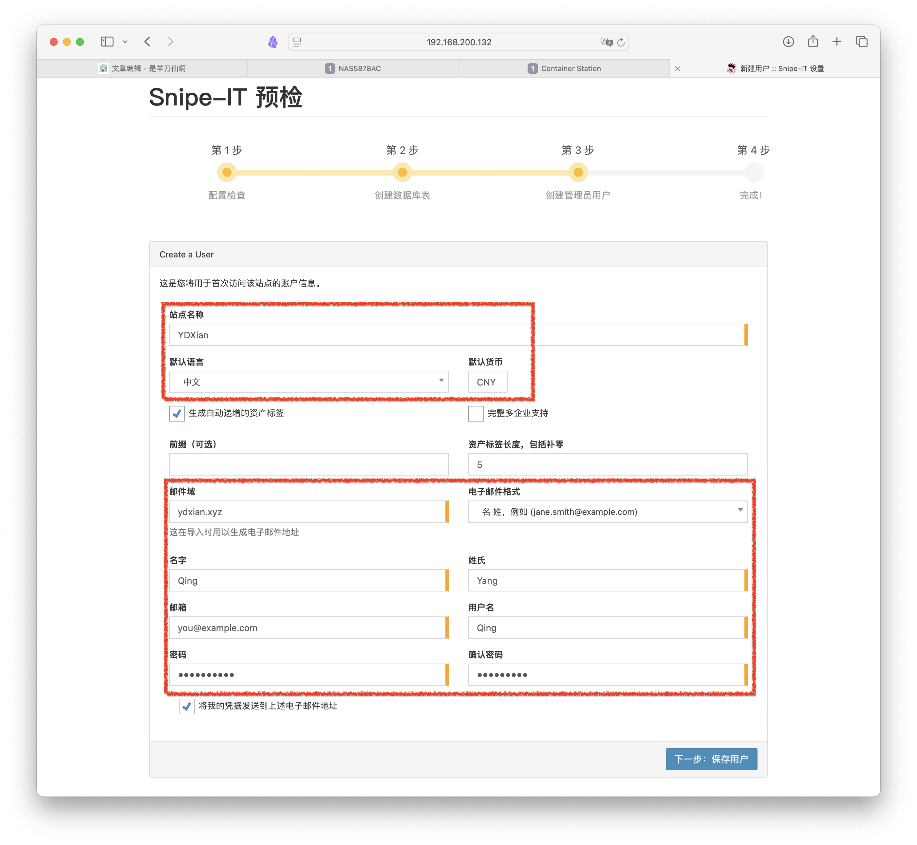Image resolution: width=917 pixels, height=845 pixels.
Task: Click the purple extension icon in toolbar
Action: pyautogui.click(x=273, y=42)
